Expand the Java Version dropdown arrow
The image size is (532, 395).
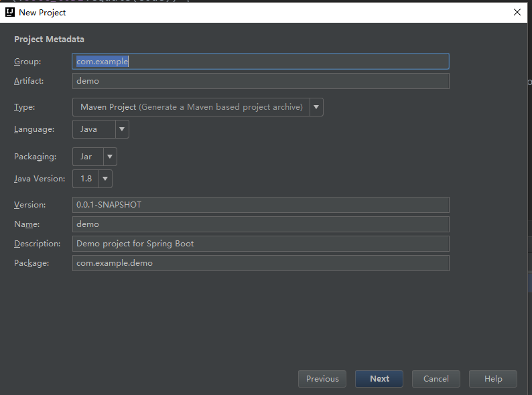tap(105, 179)
